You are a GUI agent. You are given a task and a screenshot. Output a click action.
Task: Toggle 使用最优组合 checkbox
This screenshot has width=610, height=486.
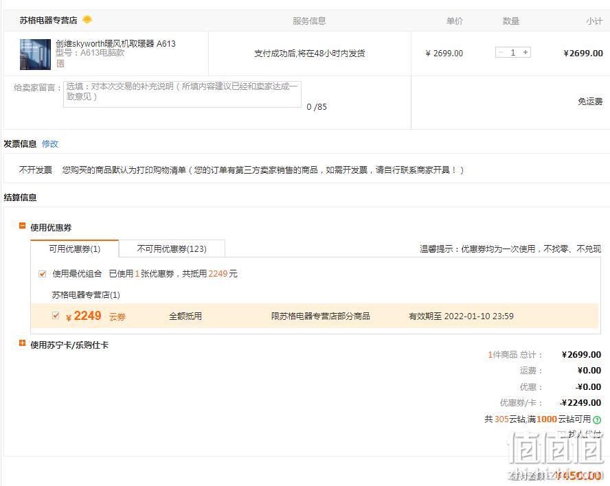pos(43,274)
